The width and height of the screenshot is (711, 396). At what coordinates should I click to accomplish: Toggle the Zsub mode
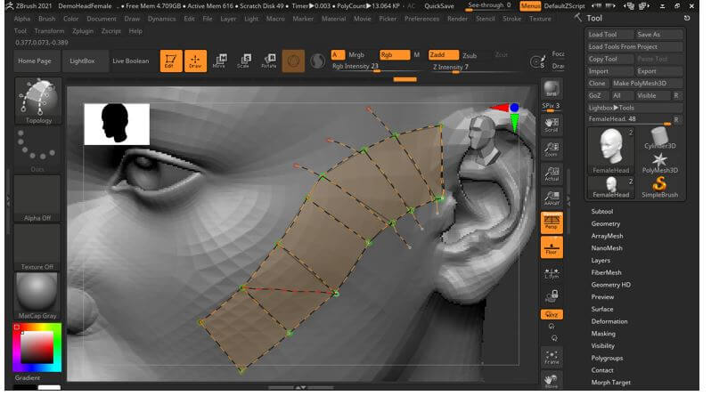470,55
